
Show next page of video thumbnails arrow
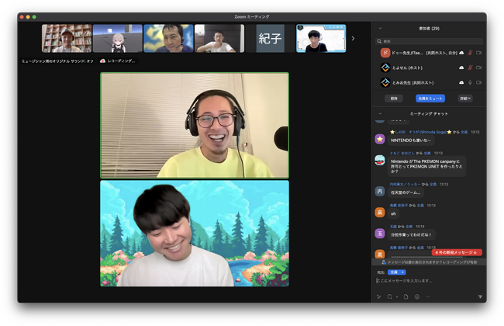(x=353, y=39)
